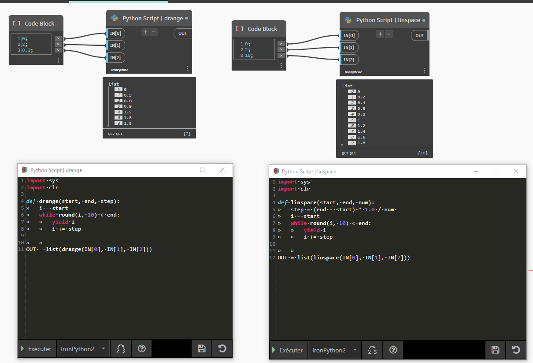The image size is (533, 363).
Task: Save the drange script with the floppy icon
Action: point(201,348)
